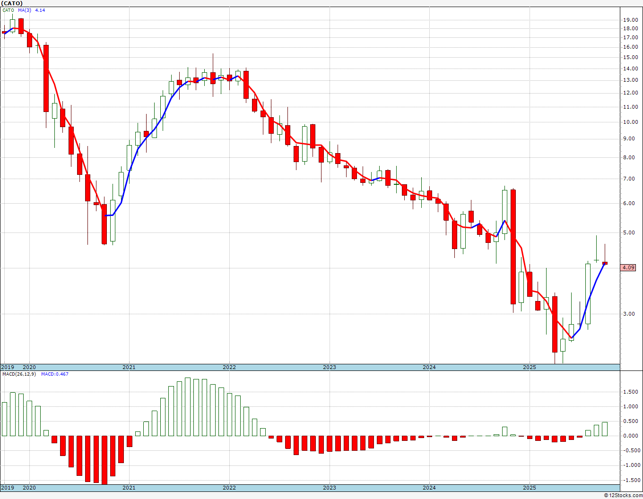Viewport: 643px width, 499px height.
Task: Click the 11.00 price axis label
Action: (x=631, y=107)
